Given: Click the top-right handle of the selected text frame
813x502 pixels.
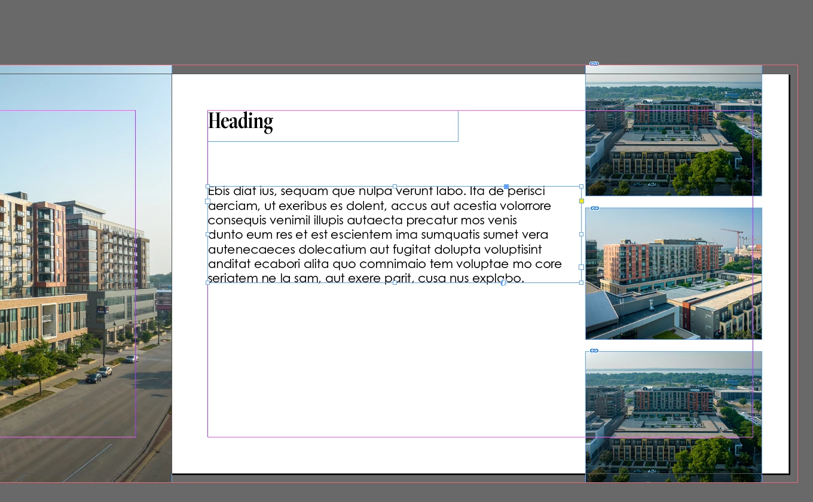Looking at the screenshot, I should tap(582, 187).
